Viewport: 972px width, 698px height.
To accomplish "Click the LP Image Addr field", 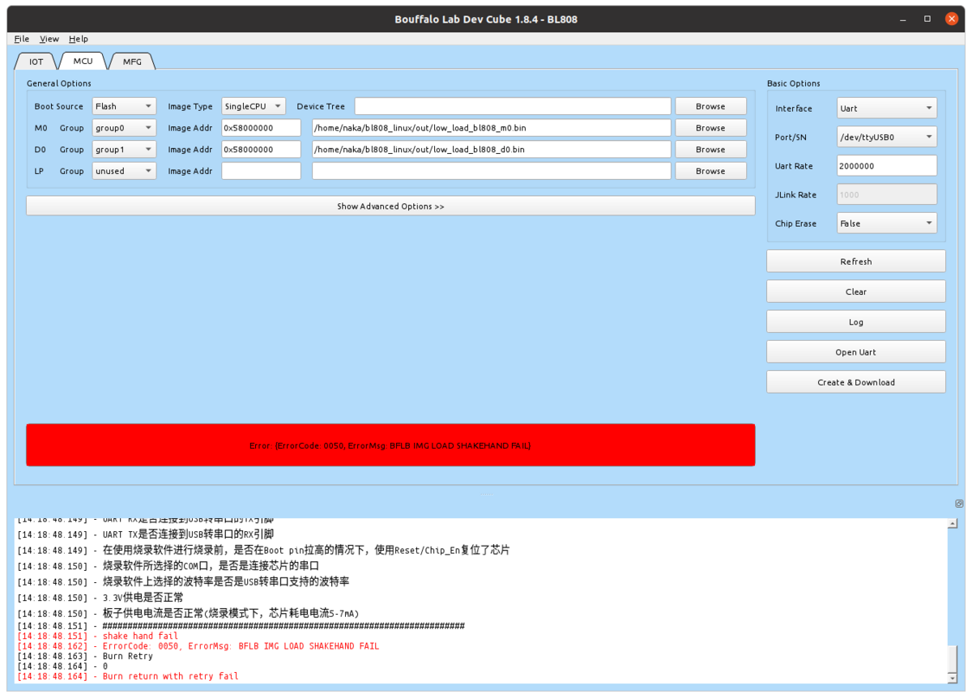I will 261,171.
